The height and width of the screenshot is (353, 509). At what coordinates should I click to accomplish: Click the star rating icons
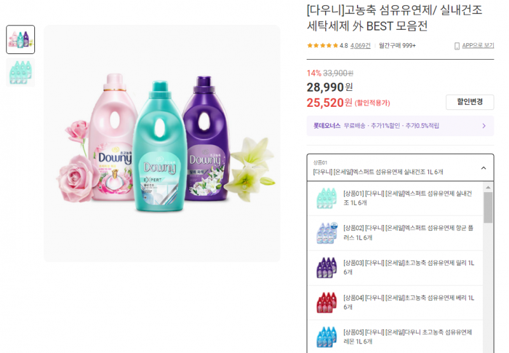pos(323,45)
